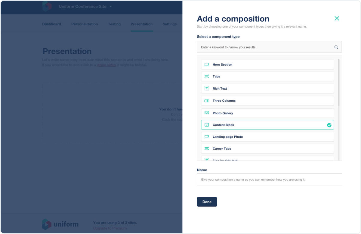Focus the component keyword search field
Image resolution: width=361 pixels, height=234 pixels.
(x=269, y=47)
